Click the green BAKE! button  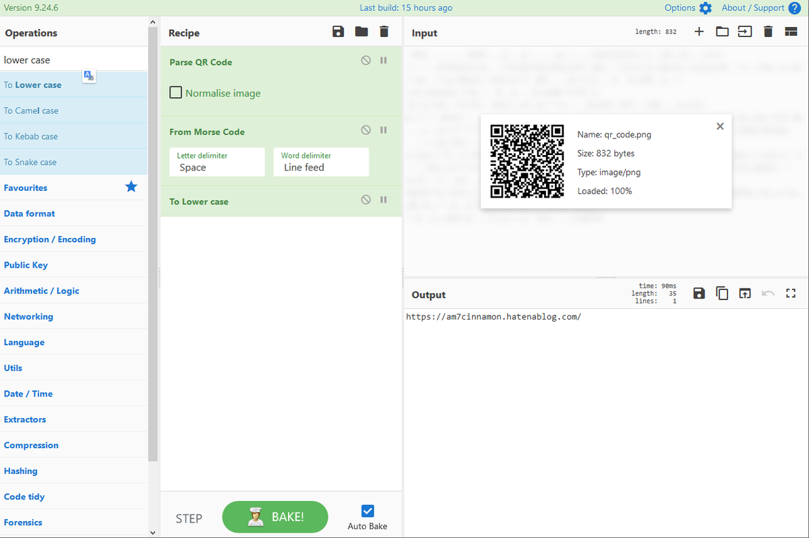(275, 517)
